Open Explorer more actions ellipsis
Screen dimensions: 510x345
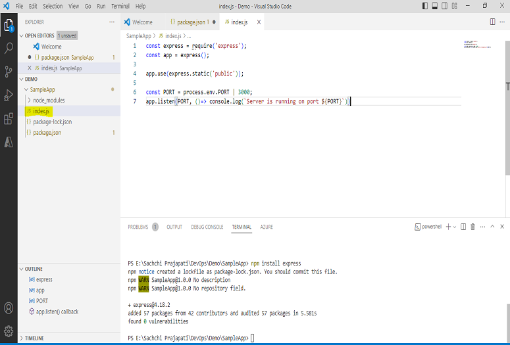112,22
